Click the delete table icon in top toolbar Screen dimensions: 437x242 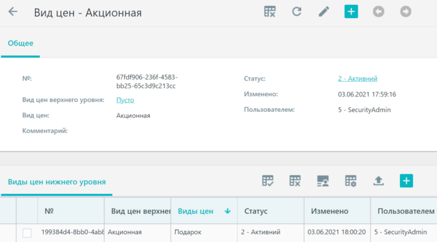(x=270, y=11)
